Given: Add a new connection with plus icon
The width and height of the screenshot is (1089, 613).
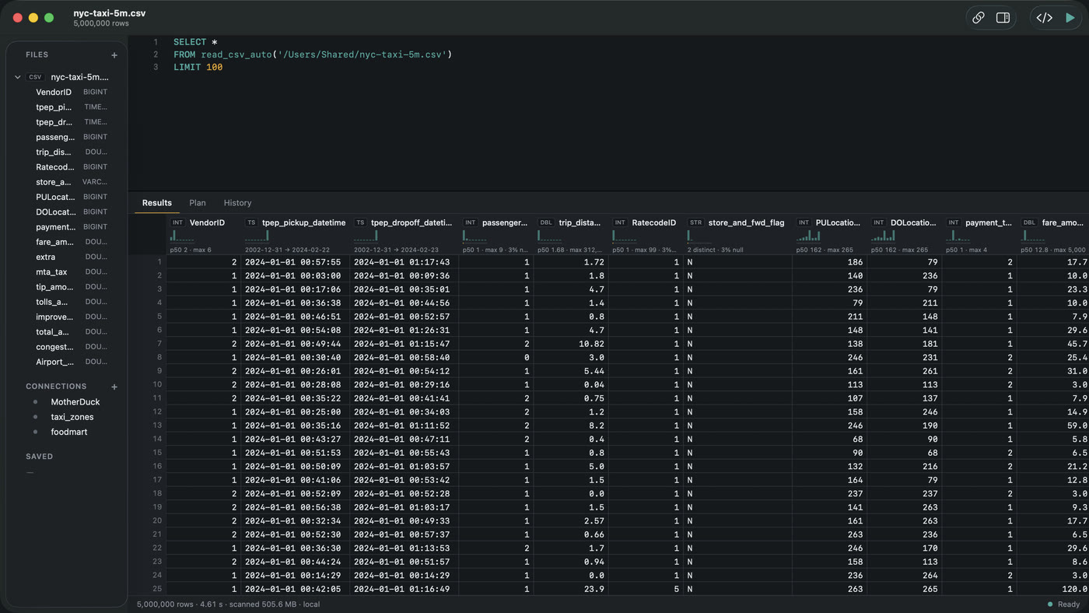Looking at the screenshot, I should pyautogui.click(x=114, y=387).
